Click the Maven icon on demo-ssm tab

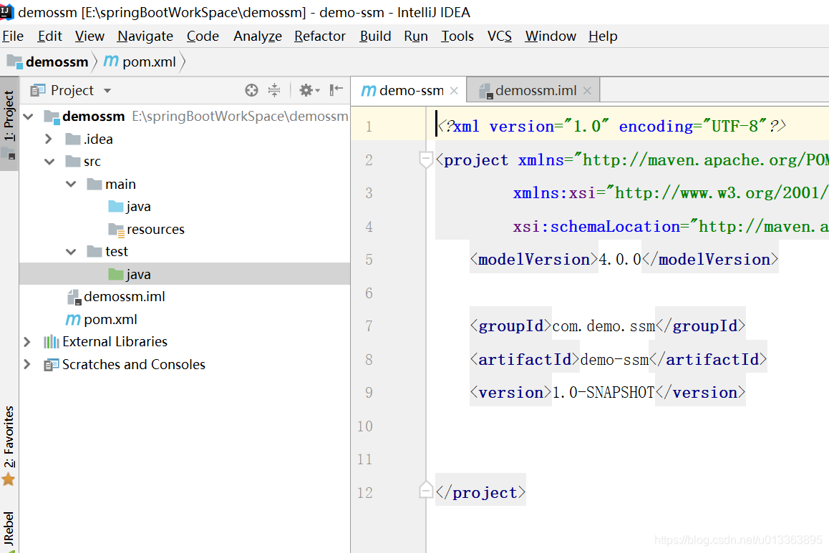tap(369, 91)
